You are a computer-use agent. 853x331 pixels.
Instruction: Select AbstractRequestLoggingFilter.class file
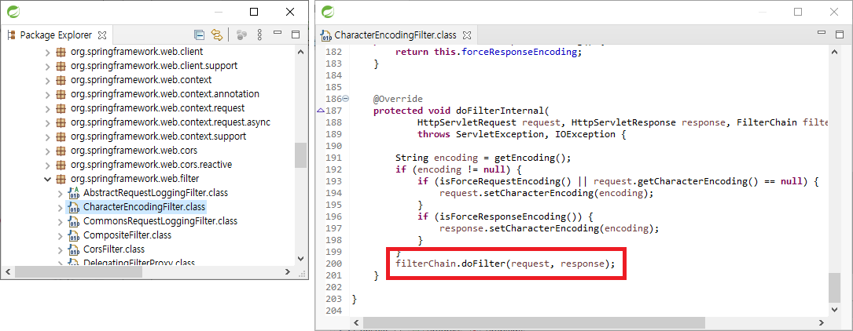[x=156, y=193]
